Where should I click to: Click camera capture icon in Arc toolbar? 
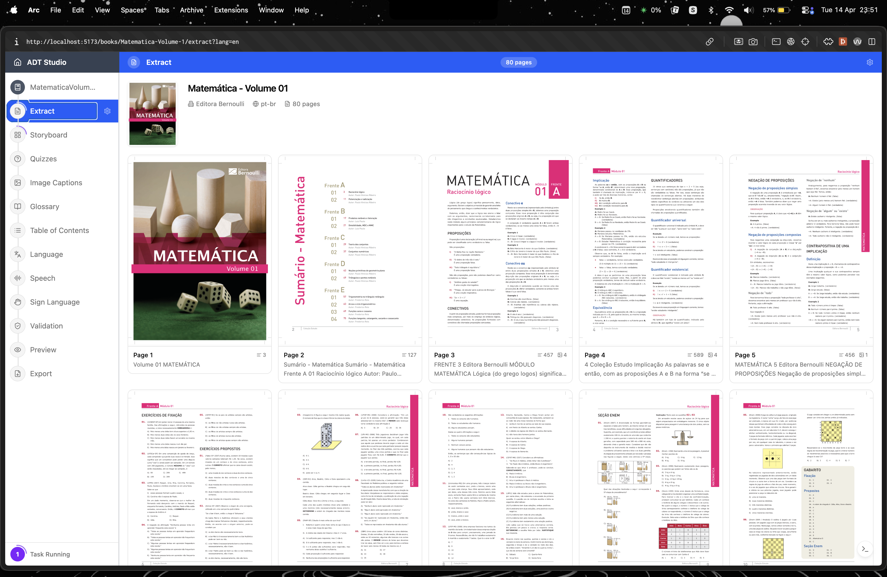pos(753,42)
